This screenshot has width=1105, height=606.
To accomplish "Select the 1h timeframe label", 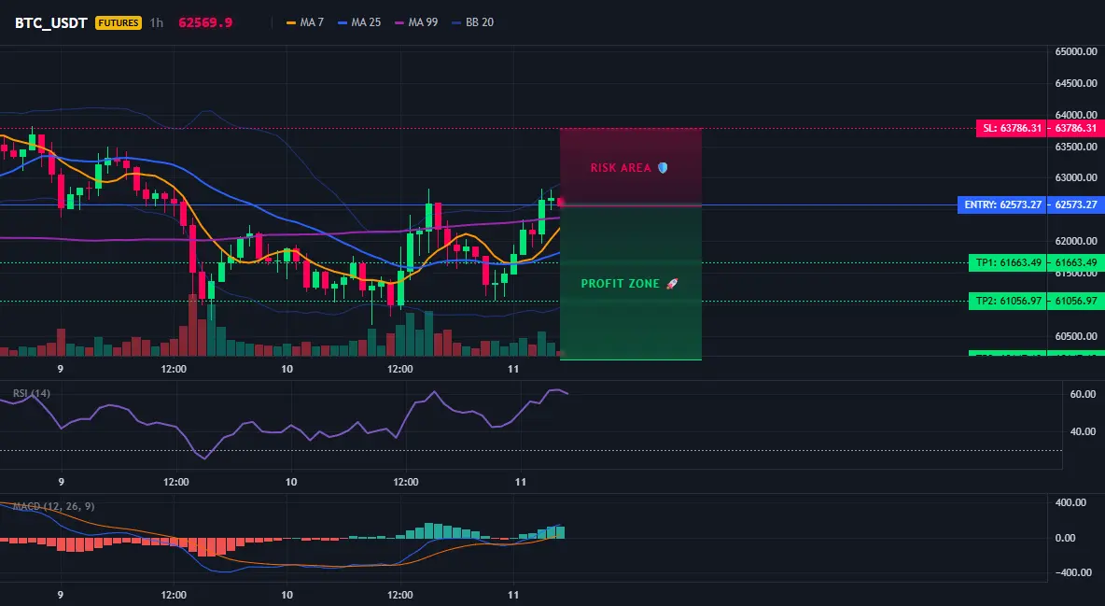I will (157, 22).
